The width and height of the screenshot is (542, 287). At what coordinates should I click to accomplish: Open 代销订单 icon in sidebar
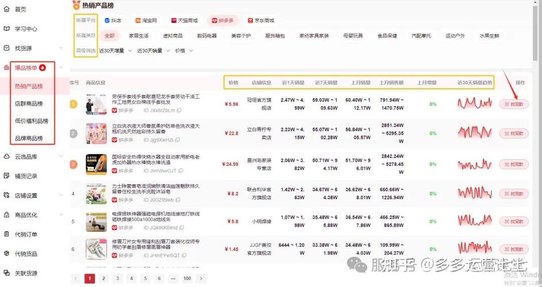6,234
